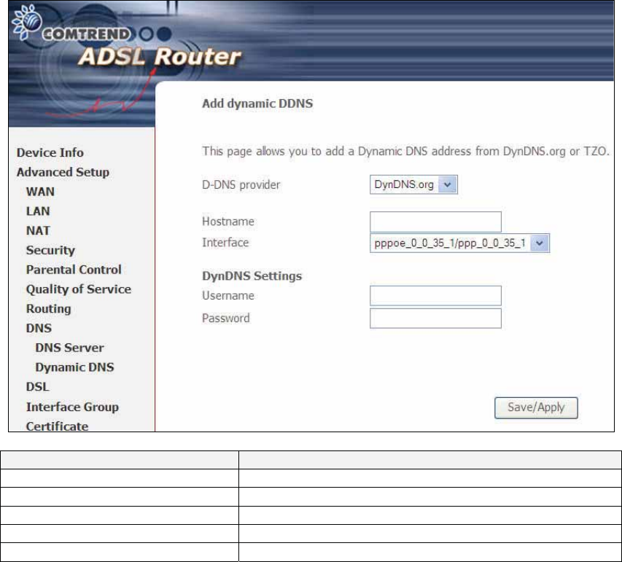This screenshot has width=622, height=562.
Task: Focus the Username text box
Action: 435,295
